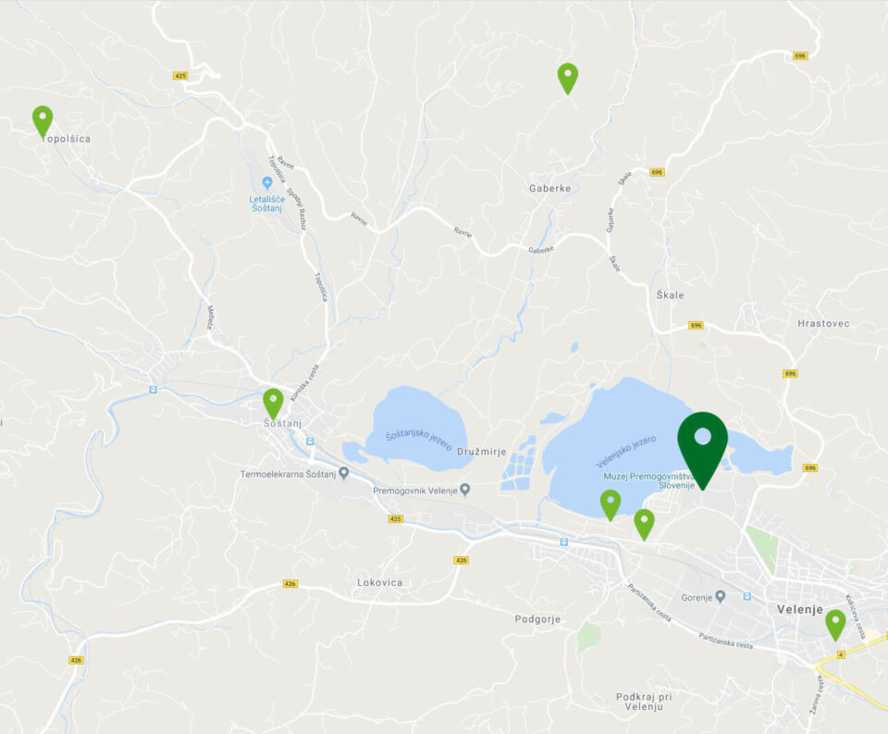Click the green pin north of Gaberke

click(x=567, y=79)
